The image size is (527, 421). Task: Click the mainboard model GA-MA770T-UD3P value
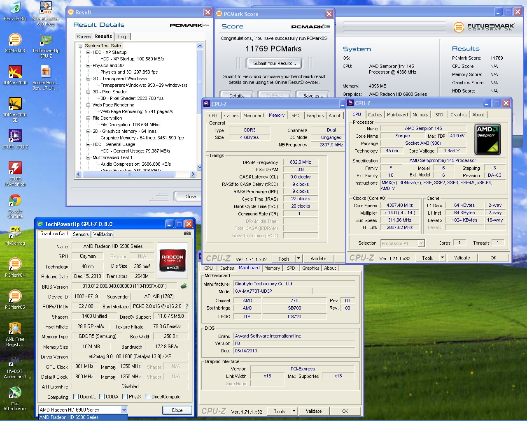(x=272, y=291)
